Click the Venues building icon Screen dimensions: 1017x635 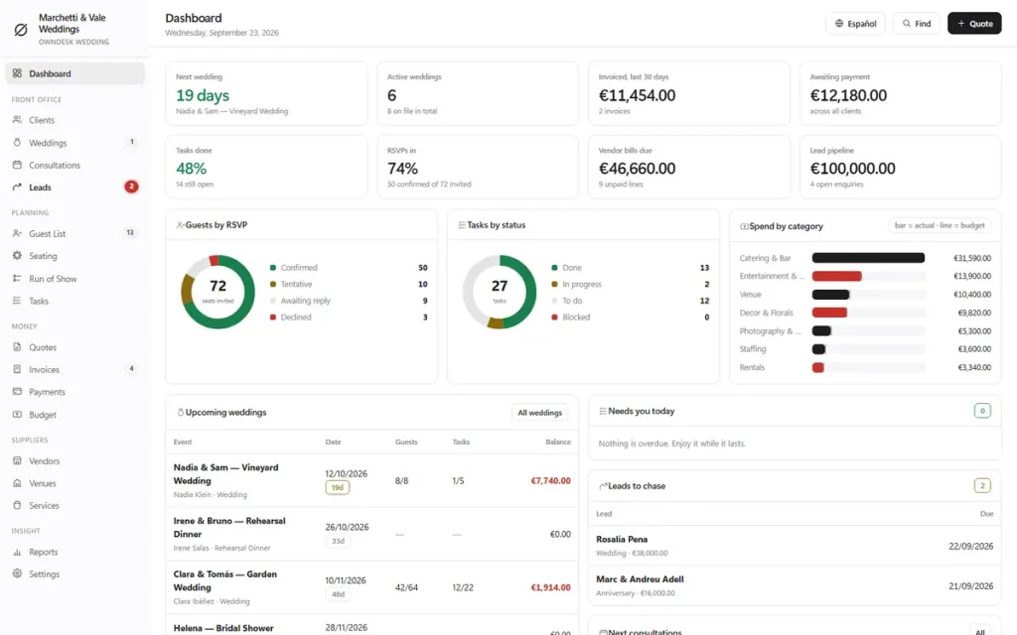(x=17, y=483)
